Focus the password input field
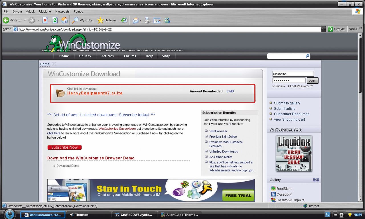365x219 pixels. (x=289, y=80)
